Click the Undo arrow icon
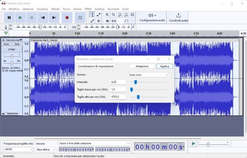The image size is (247, 158). (x=126, y=21)
